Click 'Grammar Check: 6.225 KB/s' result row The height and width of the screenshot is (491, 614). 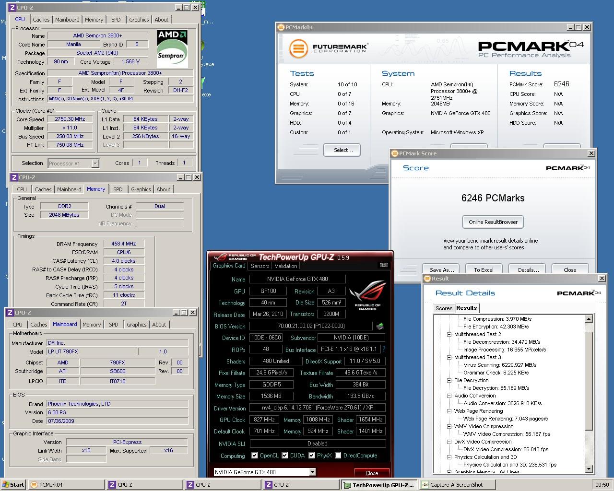click(496, 373)
